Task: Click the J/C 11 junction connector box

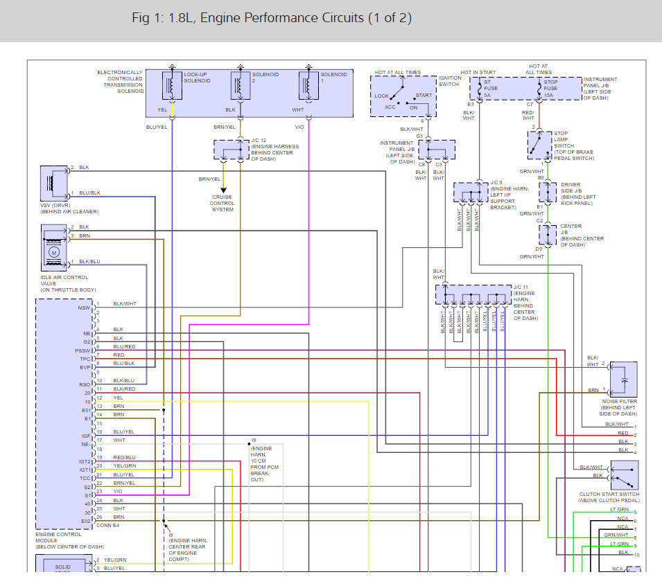Action: [x=473, y=294]
